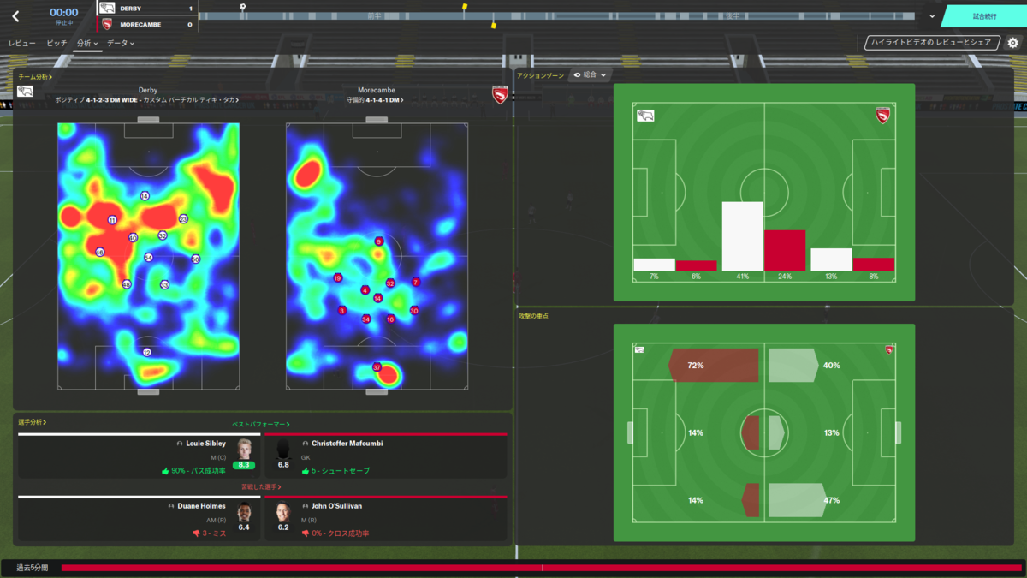The image size is (1027, 578).
Task: Open the 選手分析 section link
Action: (x=32, y=422)
